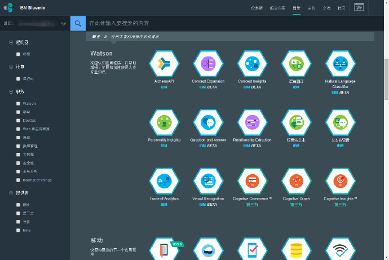Open the 定价 nav item

[311, 8]
